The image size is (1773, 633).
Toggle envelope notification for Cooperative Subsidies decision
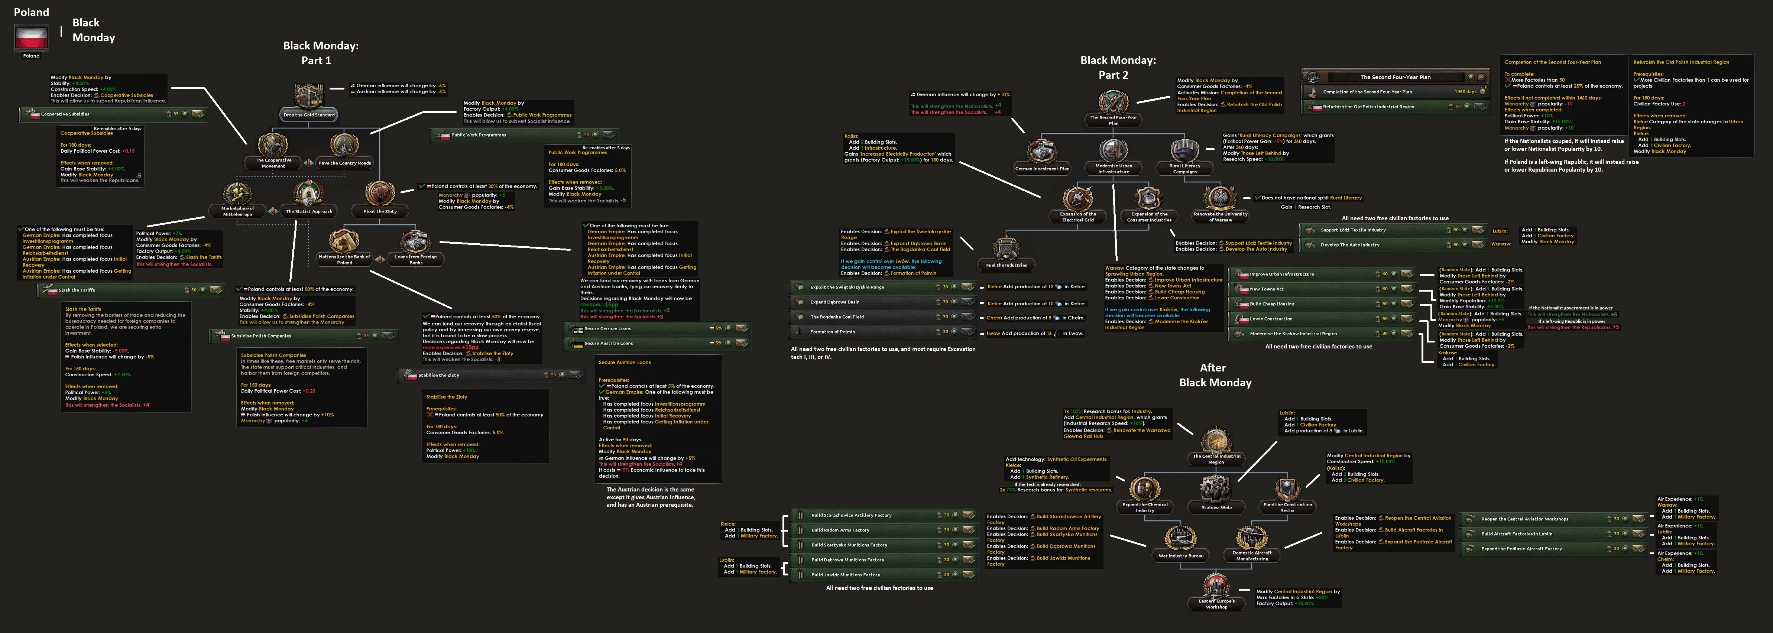click(x=198, y=114)
